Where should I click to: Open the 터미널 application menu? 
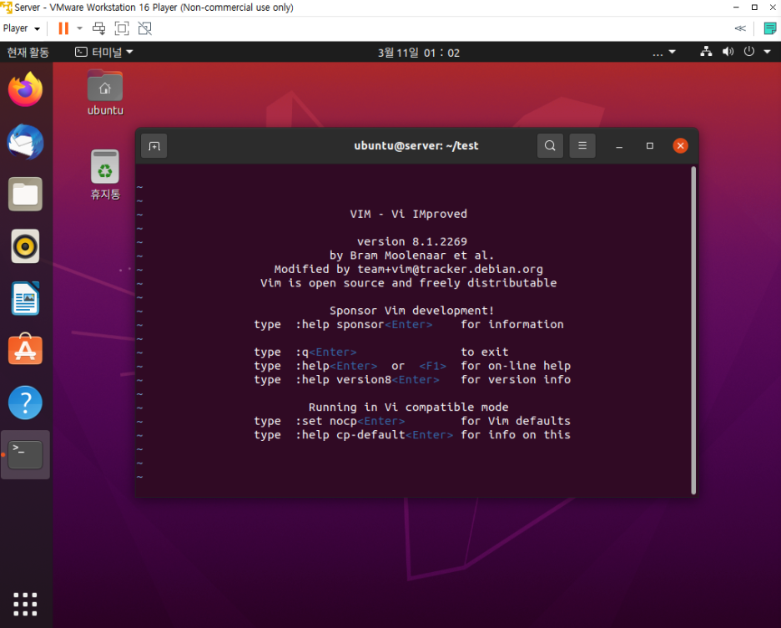(104, 52)
